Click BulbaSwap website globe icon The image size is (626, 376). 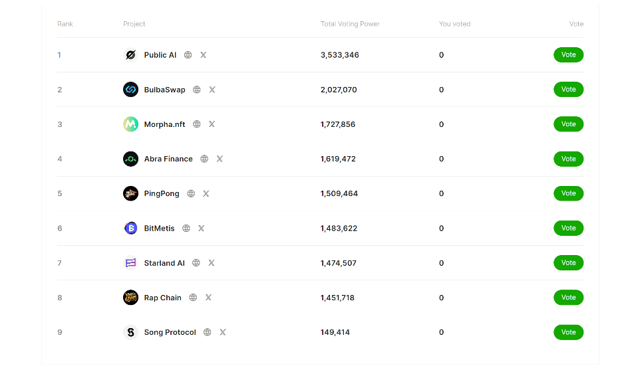point(197,90)
